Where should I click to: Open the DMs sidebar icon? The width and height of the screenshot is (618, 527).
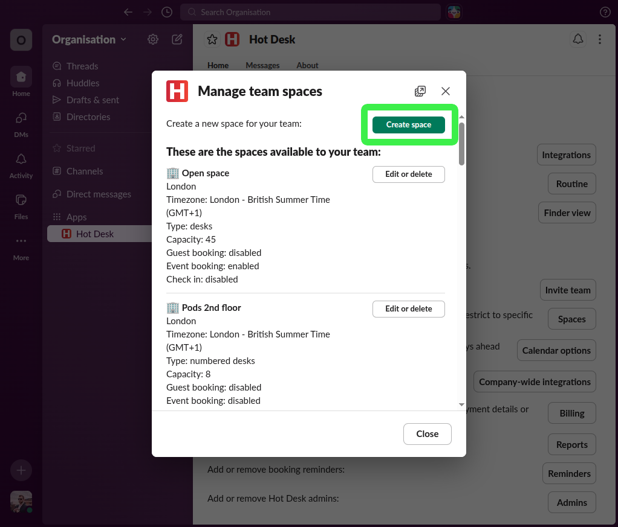click(x=21, y=118)
